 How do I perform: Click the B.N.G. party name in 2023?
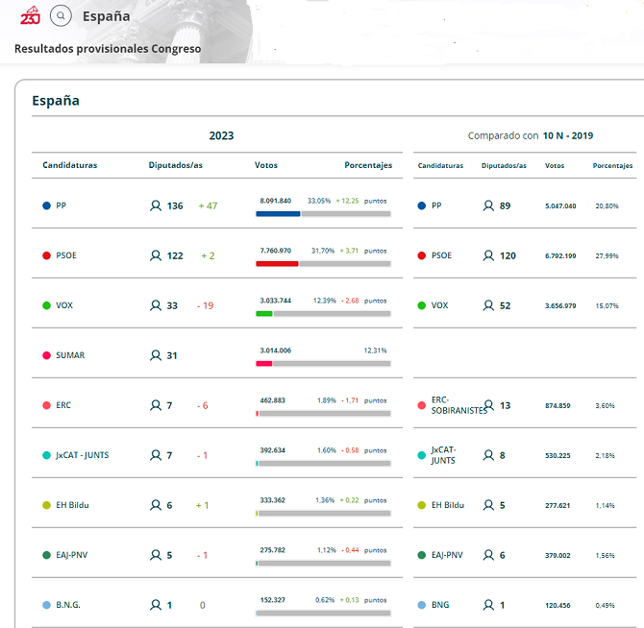[x=68, y=605]
